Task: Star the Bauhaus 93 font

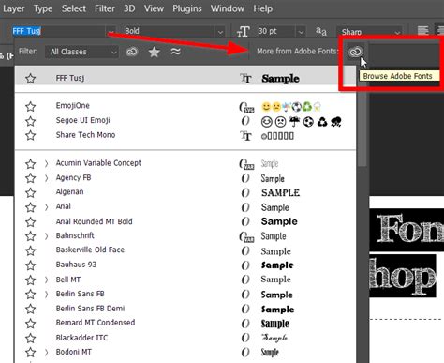Action: coord(30,265)
